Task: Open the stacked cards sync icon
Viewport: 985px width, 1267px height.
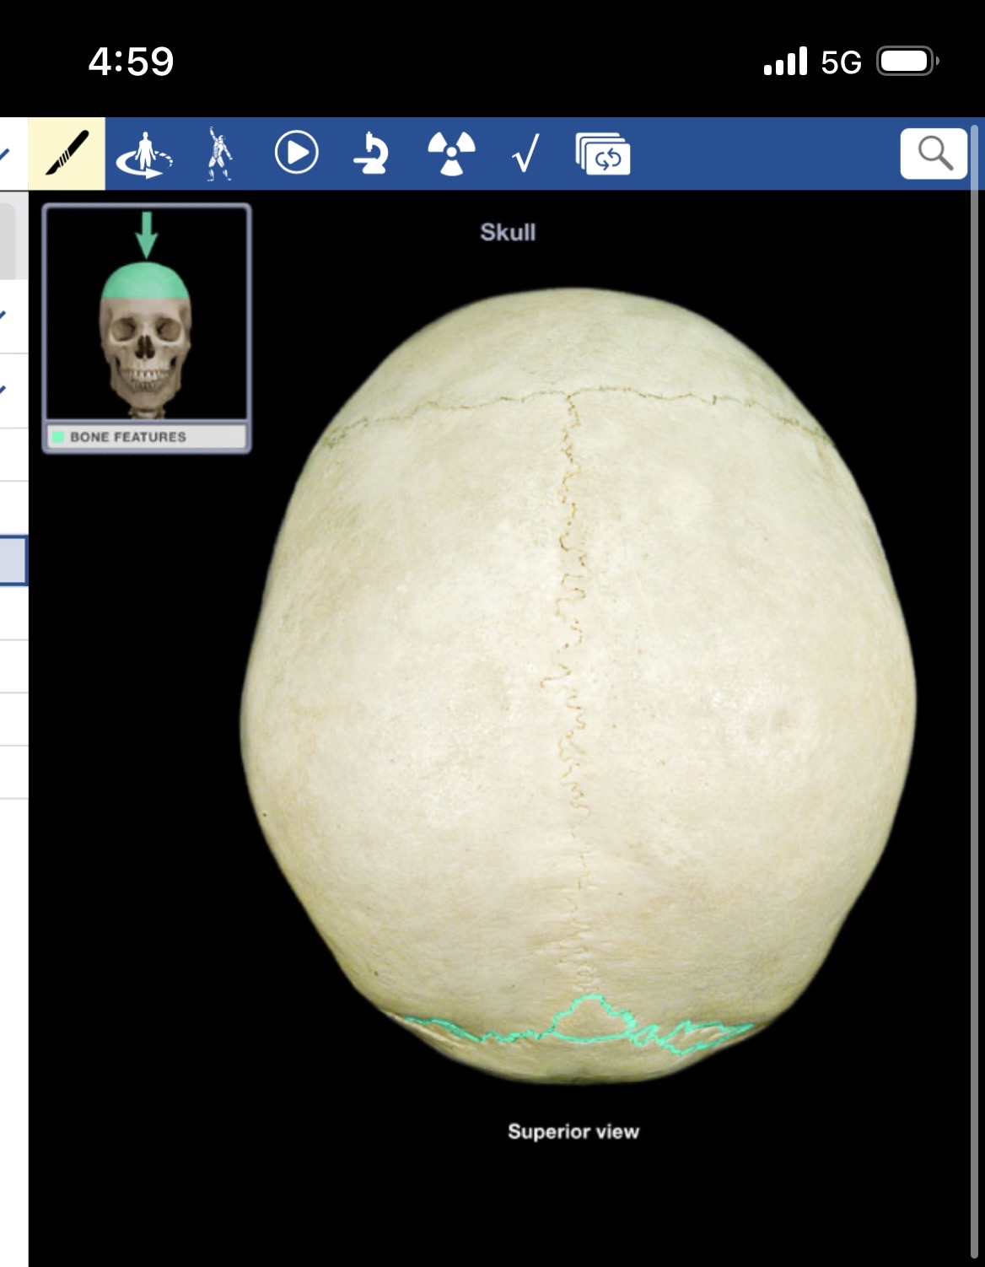Action: [x=602, y=154]
